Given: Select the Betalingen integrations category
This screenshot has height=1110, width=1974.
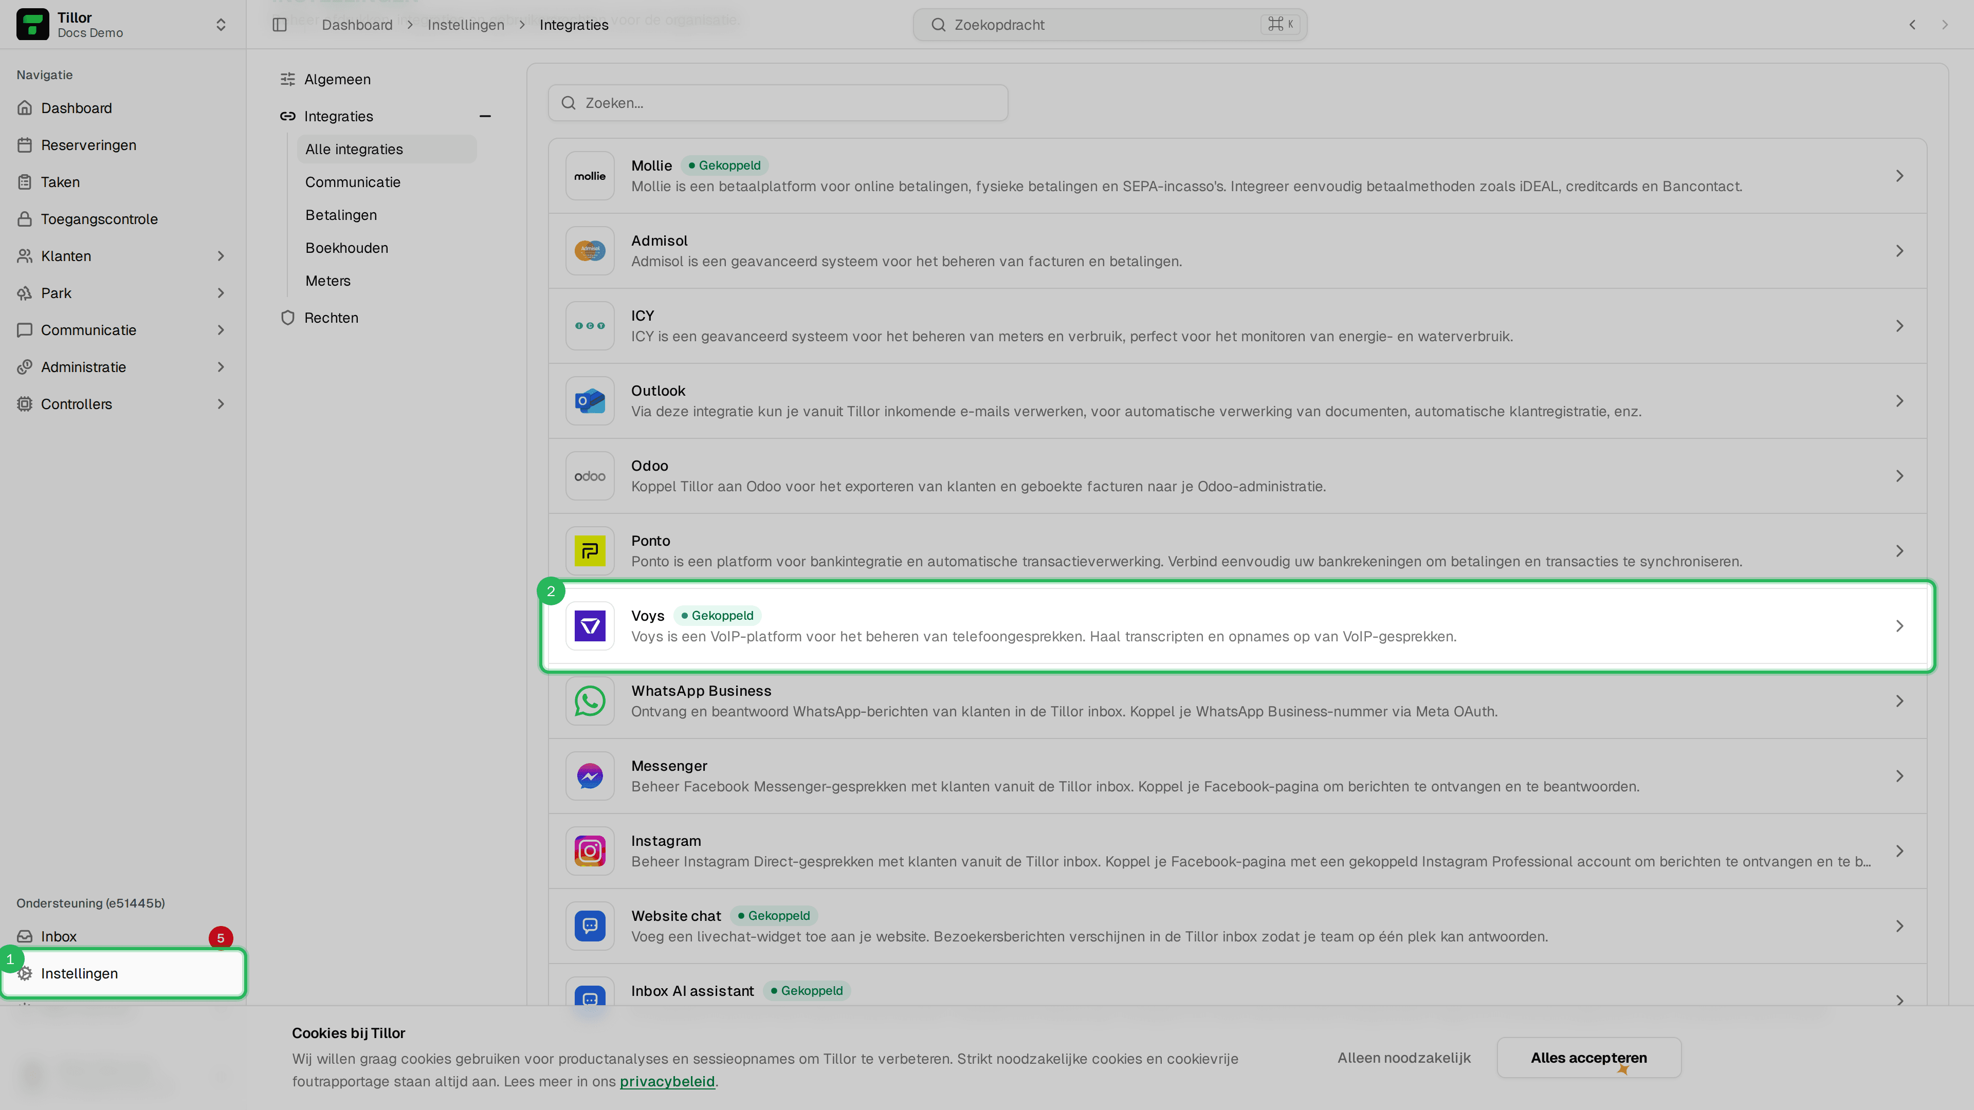Looking at the screenshot, I should [x=341, y=215].
